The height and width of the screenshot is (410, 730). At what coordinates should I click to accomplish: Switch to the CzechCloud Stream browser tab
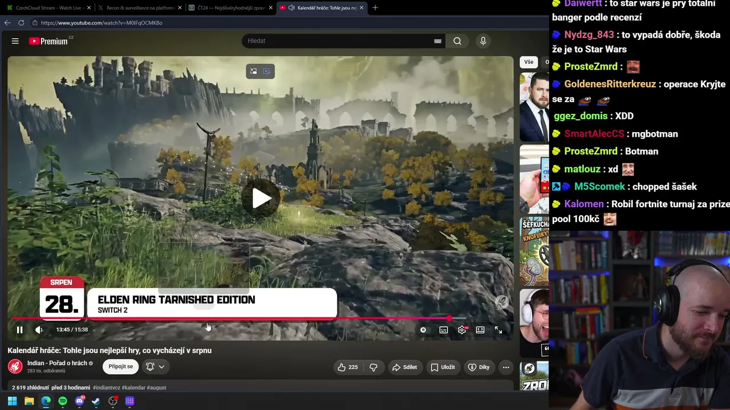coord(48,8)
